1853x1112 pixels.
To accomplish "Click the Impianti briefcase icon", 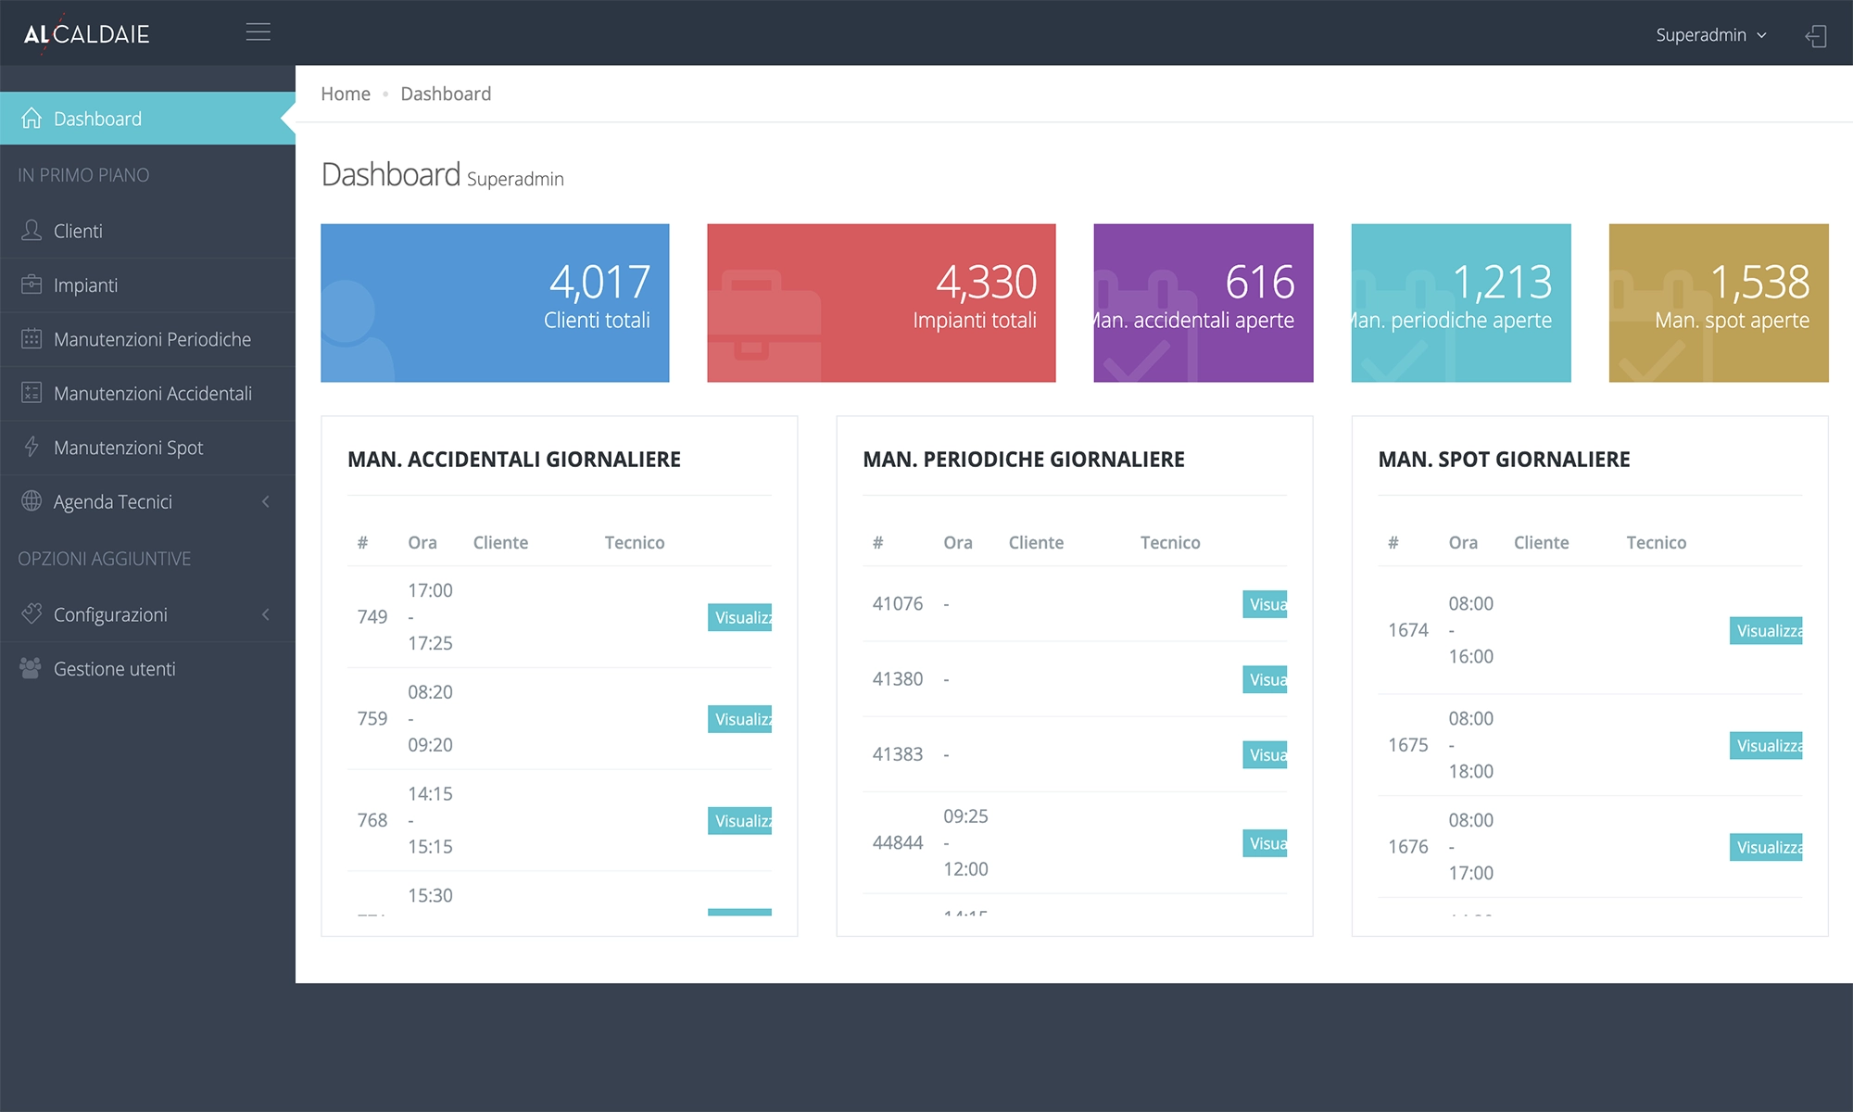I will (32, 284).
